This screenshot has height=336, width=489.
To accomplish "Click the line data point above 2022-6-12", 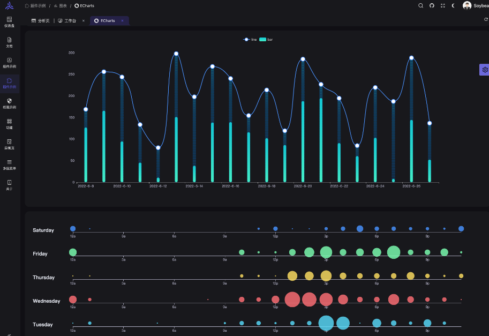I will coord(158,147).
